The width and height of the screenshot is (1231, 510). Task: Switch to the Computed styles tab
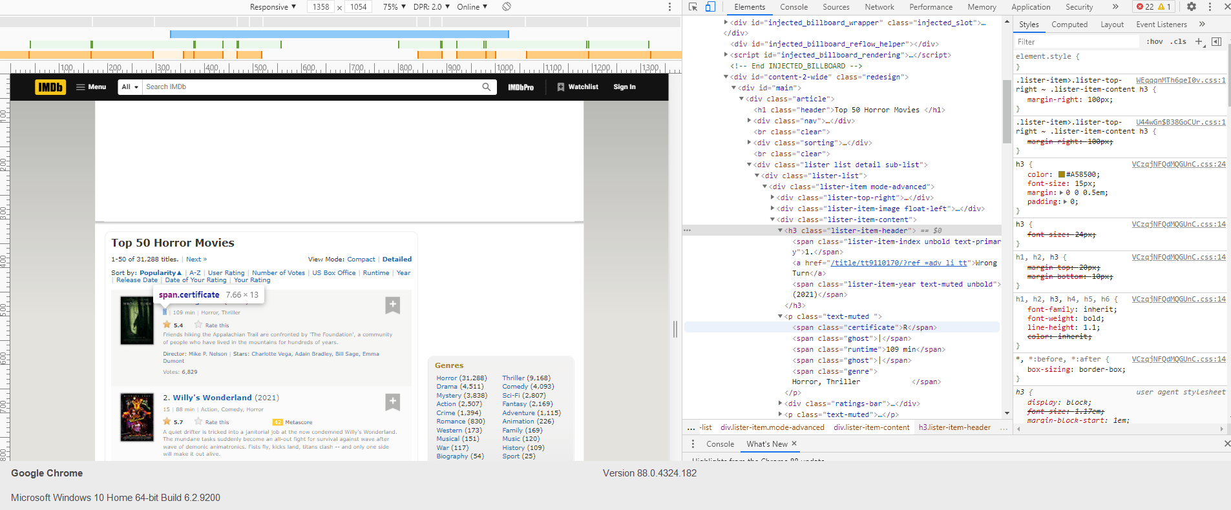click(1069, 25)
